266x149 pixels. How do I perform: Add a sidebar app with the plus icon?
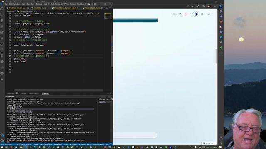(x=221, y=53)
